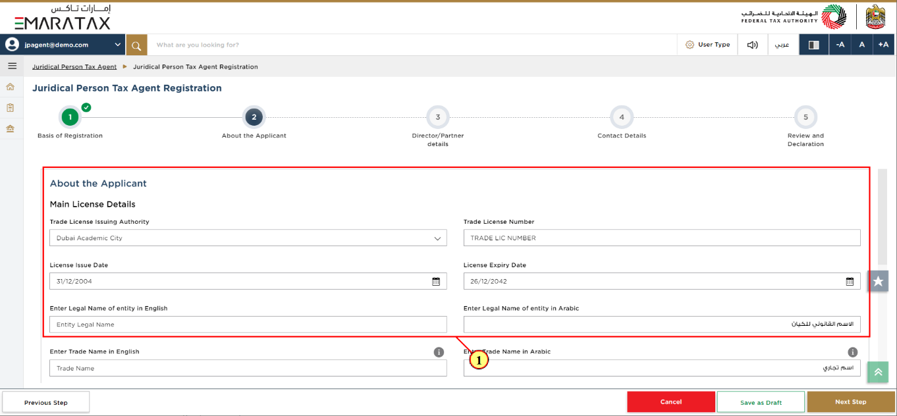Open the Trade License Issuing Authority dropdown
Image resolution: width=897 pixels, height=416 pixels.
[248, 238]
